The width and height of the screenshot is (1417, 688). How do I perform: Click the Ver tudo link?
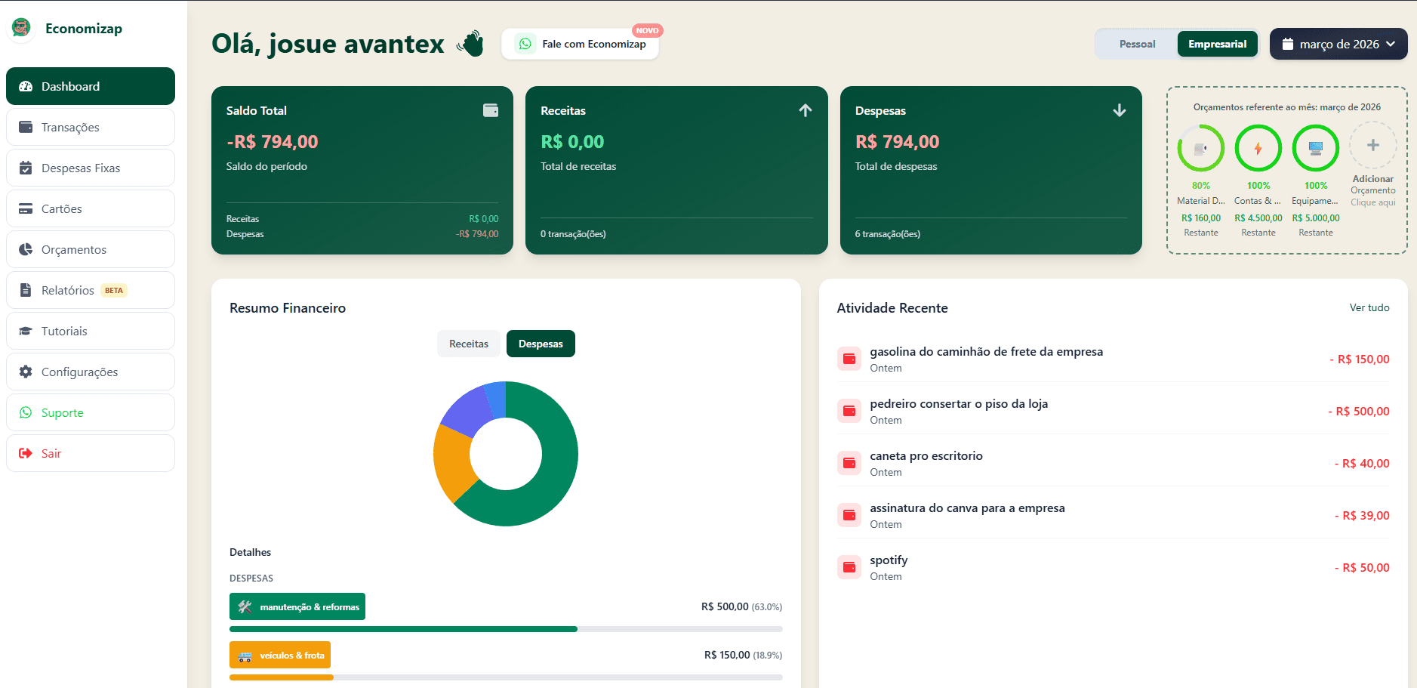[x=1369, y=307]
